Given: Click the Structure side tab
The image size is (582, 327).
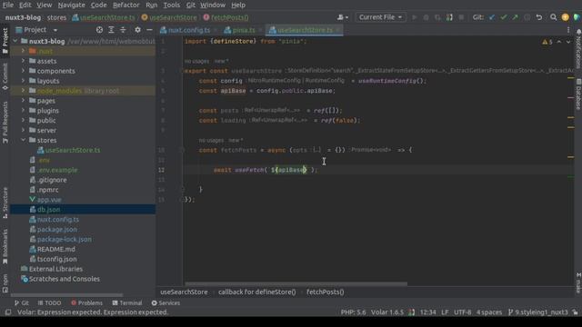Looking at the screenshot, I should (5, 203).
